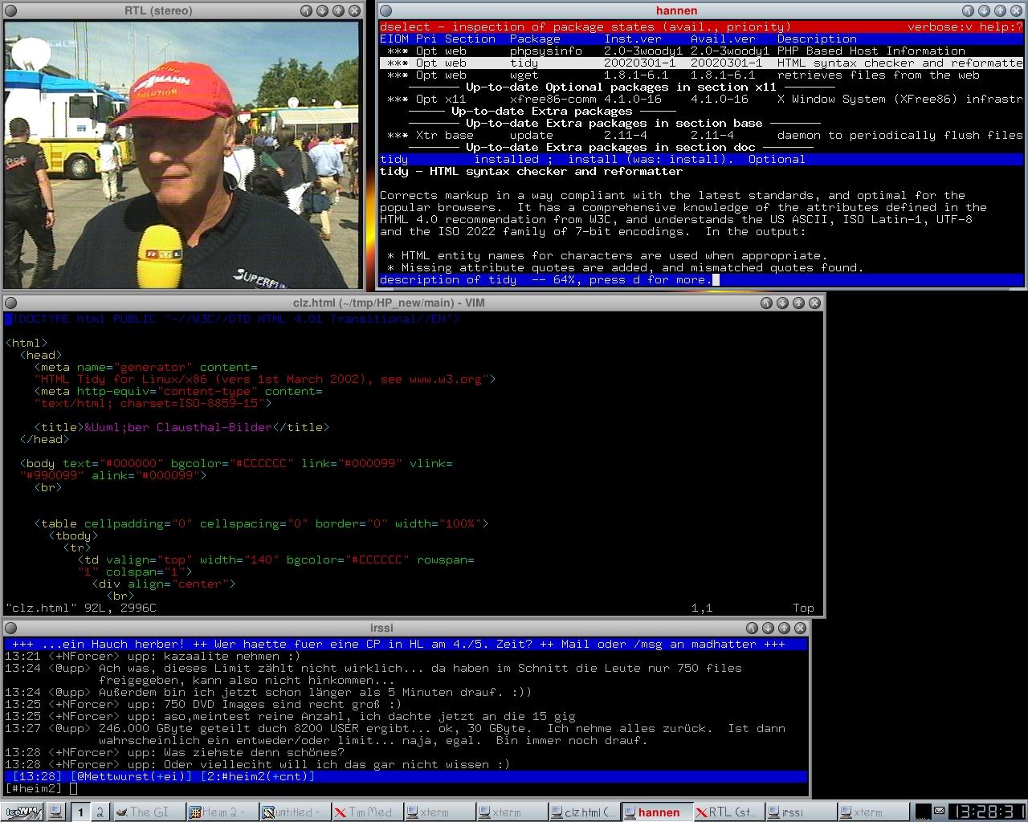Open the RTL (stereo) window menu button
The image size is (1028, 822).
(11, 10)
